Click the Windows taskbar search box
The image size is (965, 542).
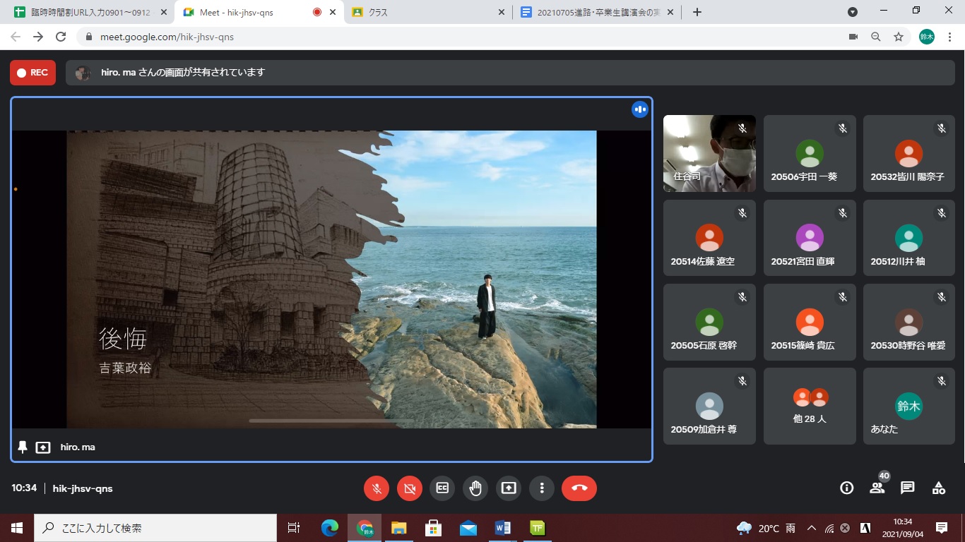pyautogui.click(x=155, y=528)
